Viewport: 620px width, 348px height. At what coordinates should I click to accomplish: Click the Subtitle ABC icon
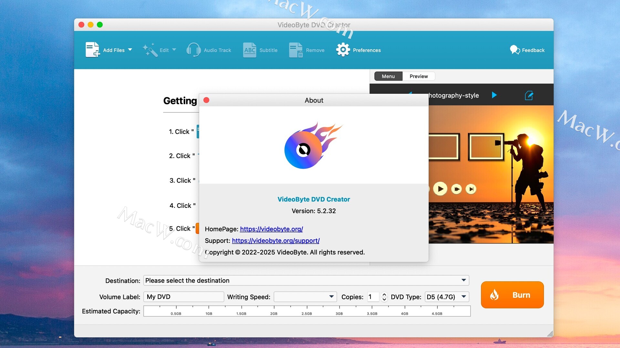250,50
